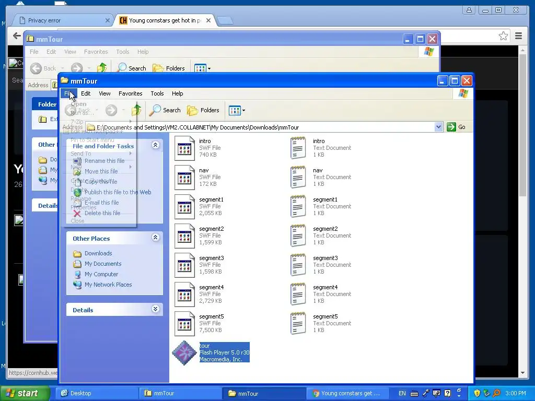Click Back button in background mmTour window

(43, 68)
